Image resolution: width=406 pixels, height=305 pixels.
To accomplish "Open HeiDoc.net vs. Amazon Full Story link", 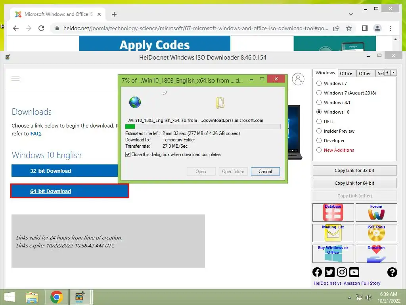I will (347, 283).
